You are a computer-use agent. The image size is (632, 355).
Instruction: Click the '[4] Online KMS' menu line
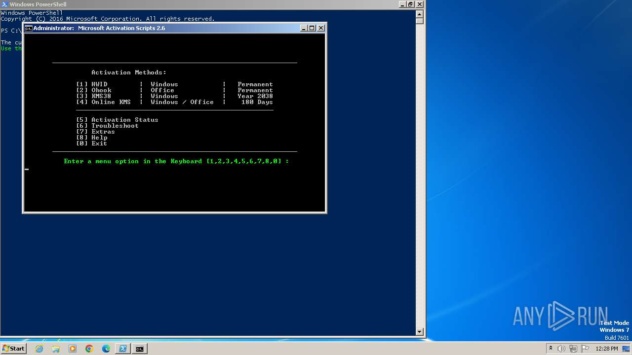pyautogui.click(x=174, y=102)
